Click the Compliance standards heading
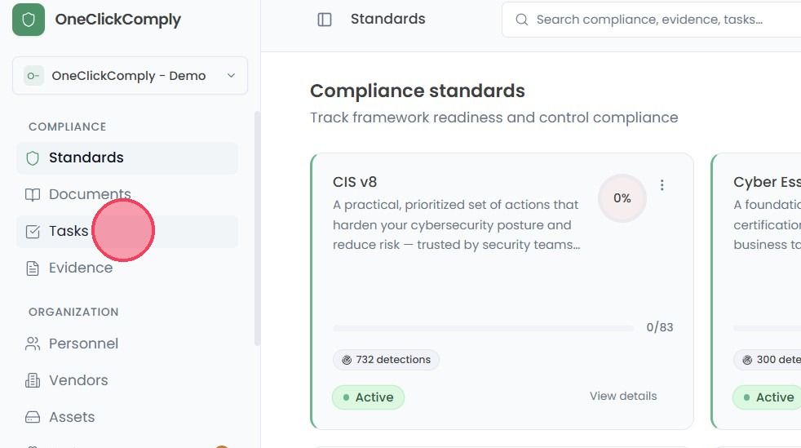The image size is (801, 448). click(418, 91)
